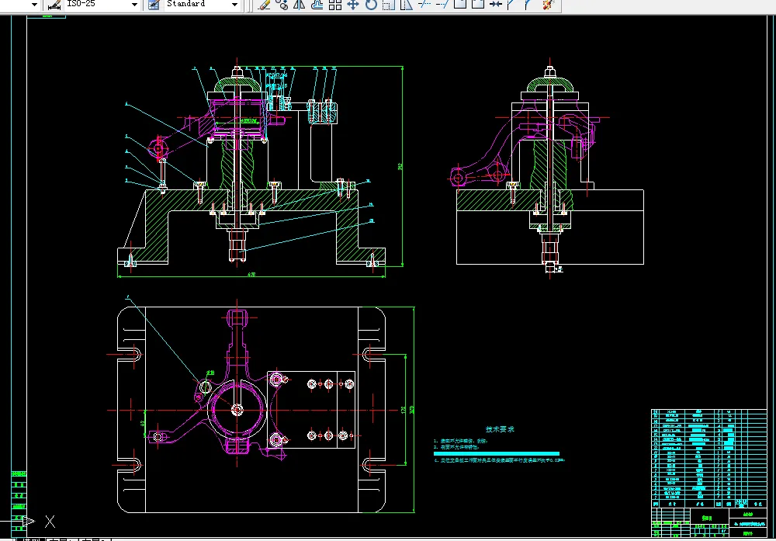Select the Erase tool

(264, 5)
